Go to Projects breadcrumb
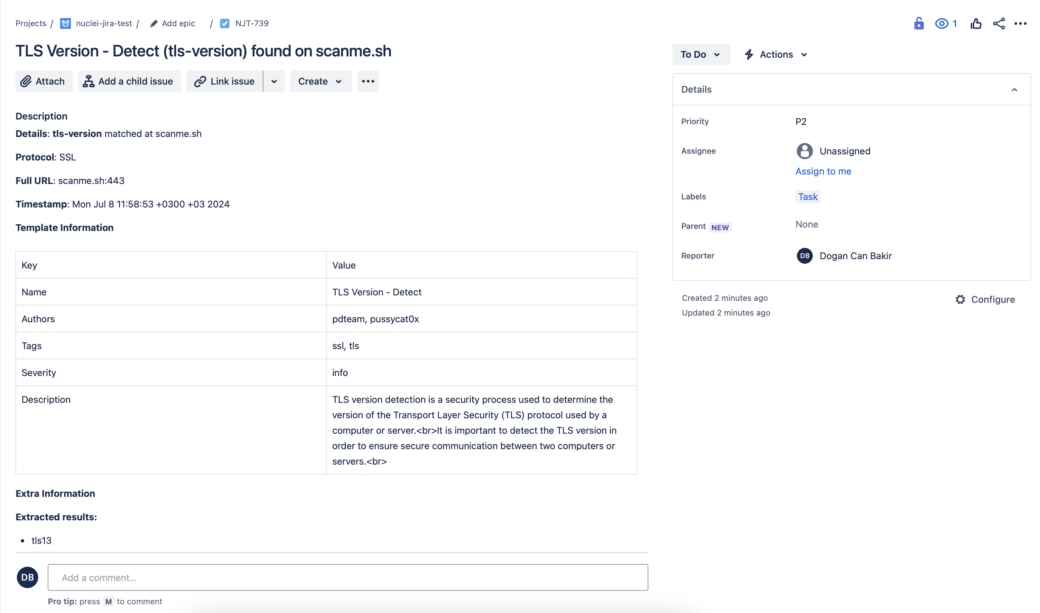This screenshot has width=1040, height=613. pyautogui.click(x=31, y=23)
